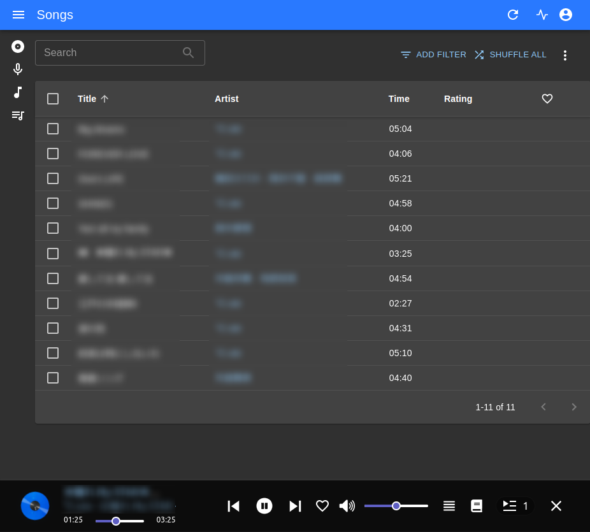This screenshot has height=532, width=590.
Task: Mute the player volume speaker icon
Action: click(x=347, y=506)
